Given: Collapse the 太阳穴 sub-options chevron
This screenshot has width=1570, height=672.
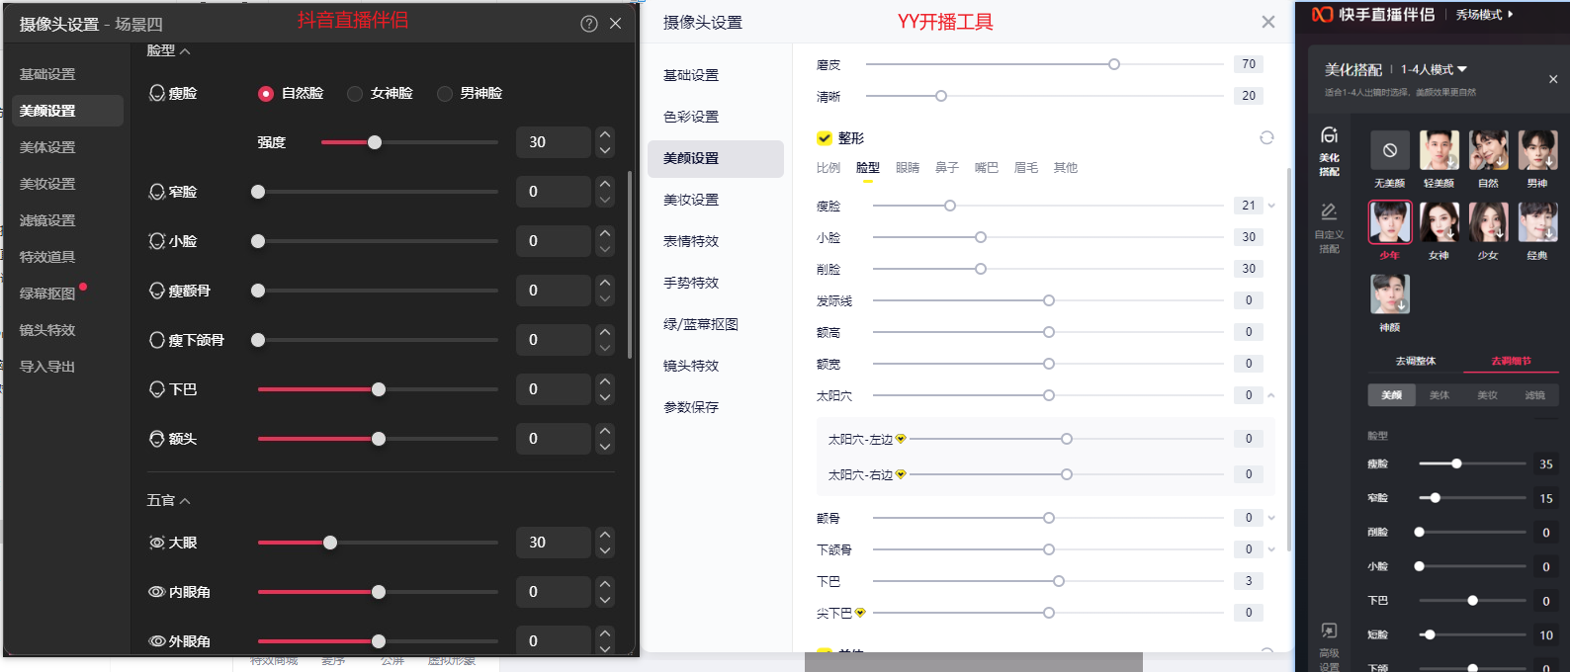Looking at the screenshot, I should point(1271,395).
